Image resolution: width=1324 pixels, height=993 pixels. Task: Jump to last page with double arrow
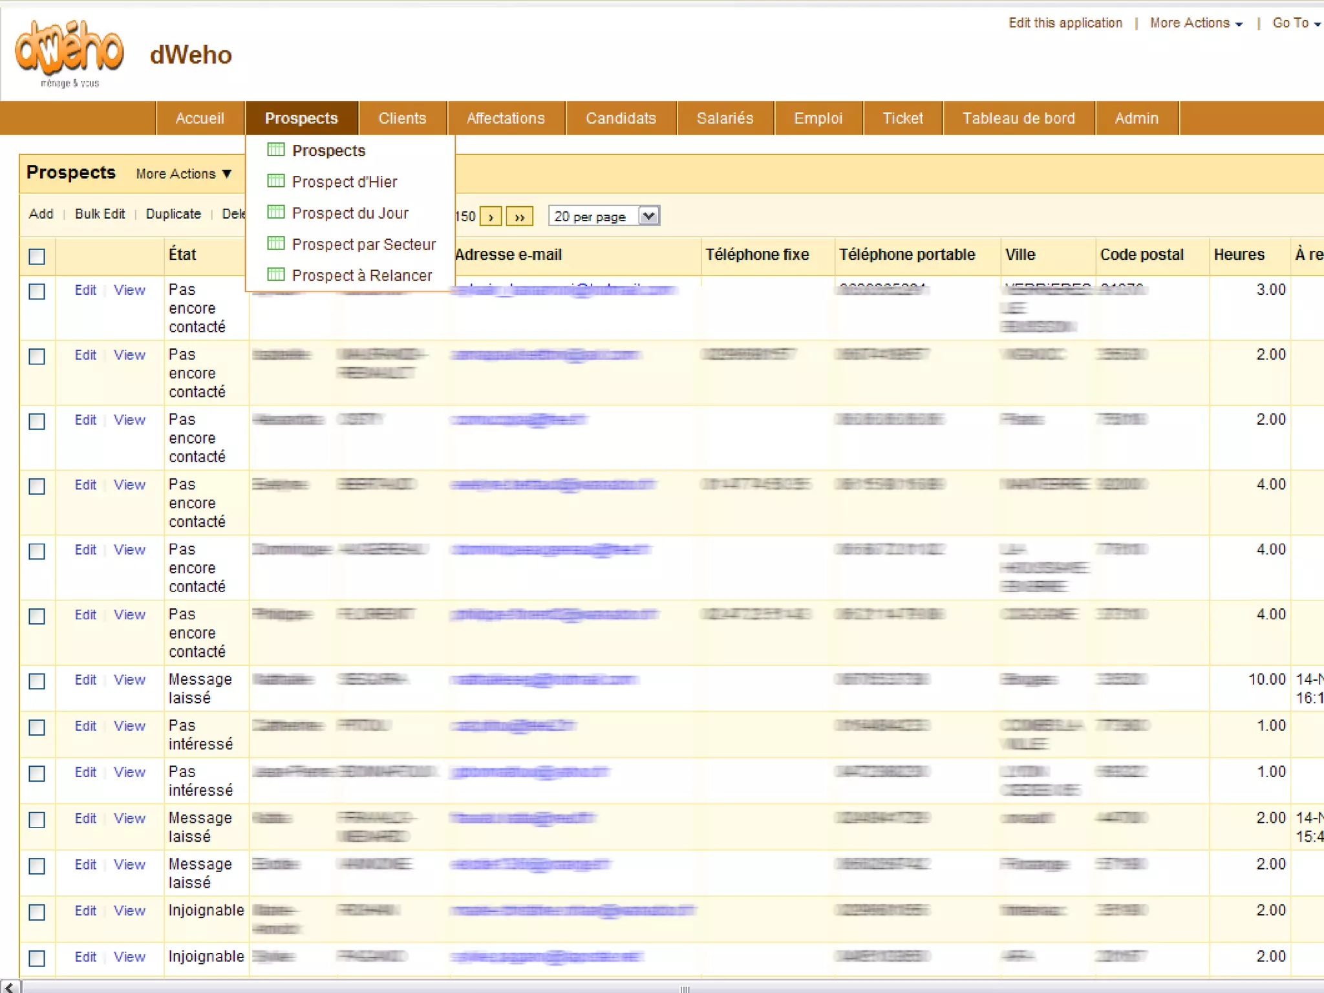coord(519,217)
